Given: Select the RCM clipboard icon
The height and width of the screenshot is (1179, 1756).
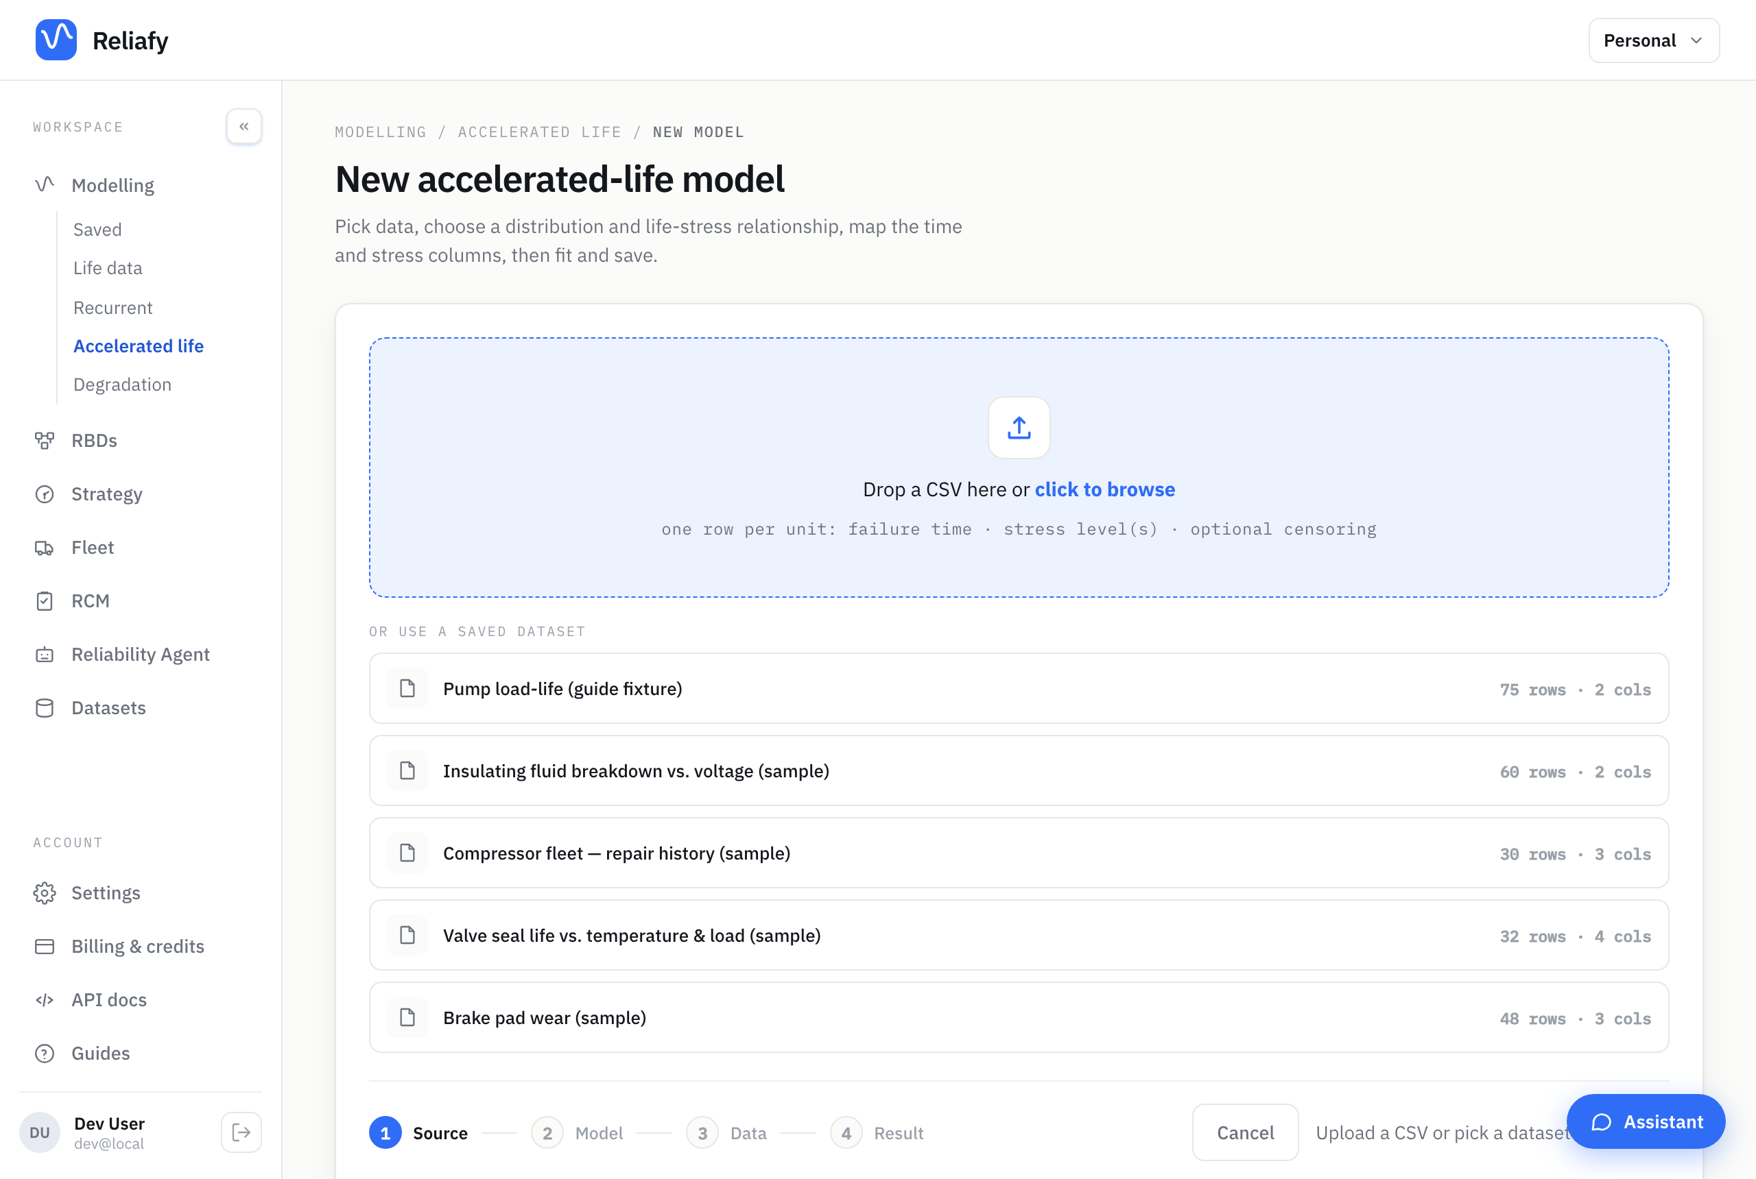Looking at the screenshot, I should coord(45,600).
